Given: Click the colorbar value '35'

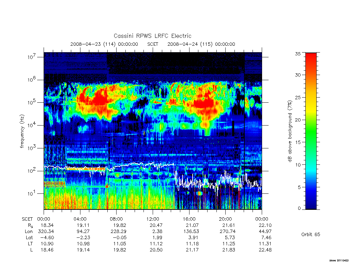Looking at the screenshot, I should click(298, 54).
